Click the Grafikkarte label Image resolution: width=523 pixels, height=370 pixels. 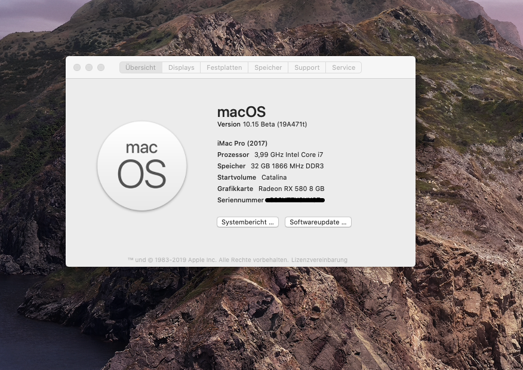235,189
